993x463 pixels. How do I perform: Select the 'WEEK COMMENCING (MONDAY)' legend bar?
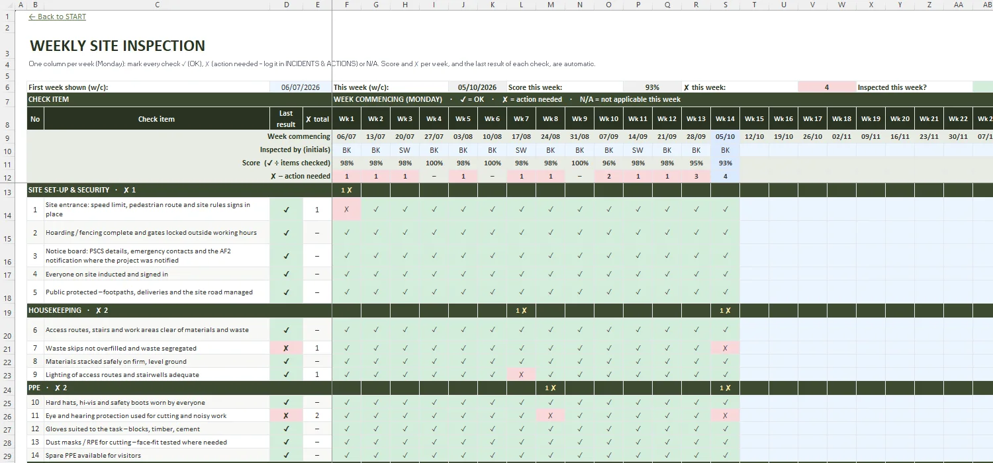tap(662, 99)
